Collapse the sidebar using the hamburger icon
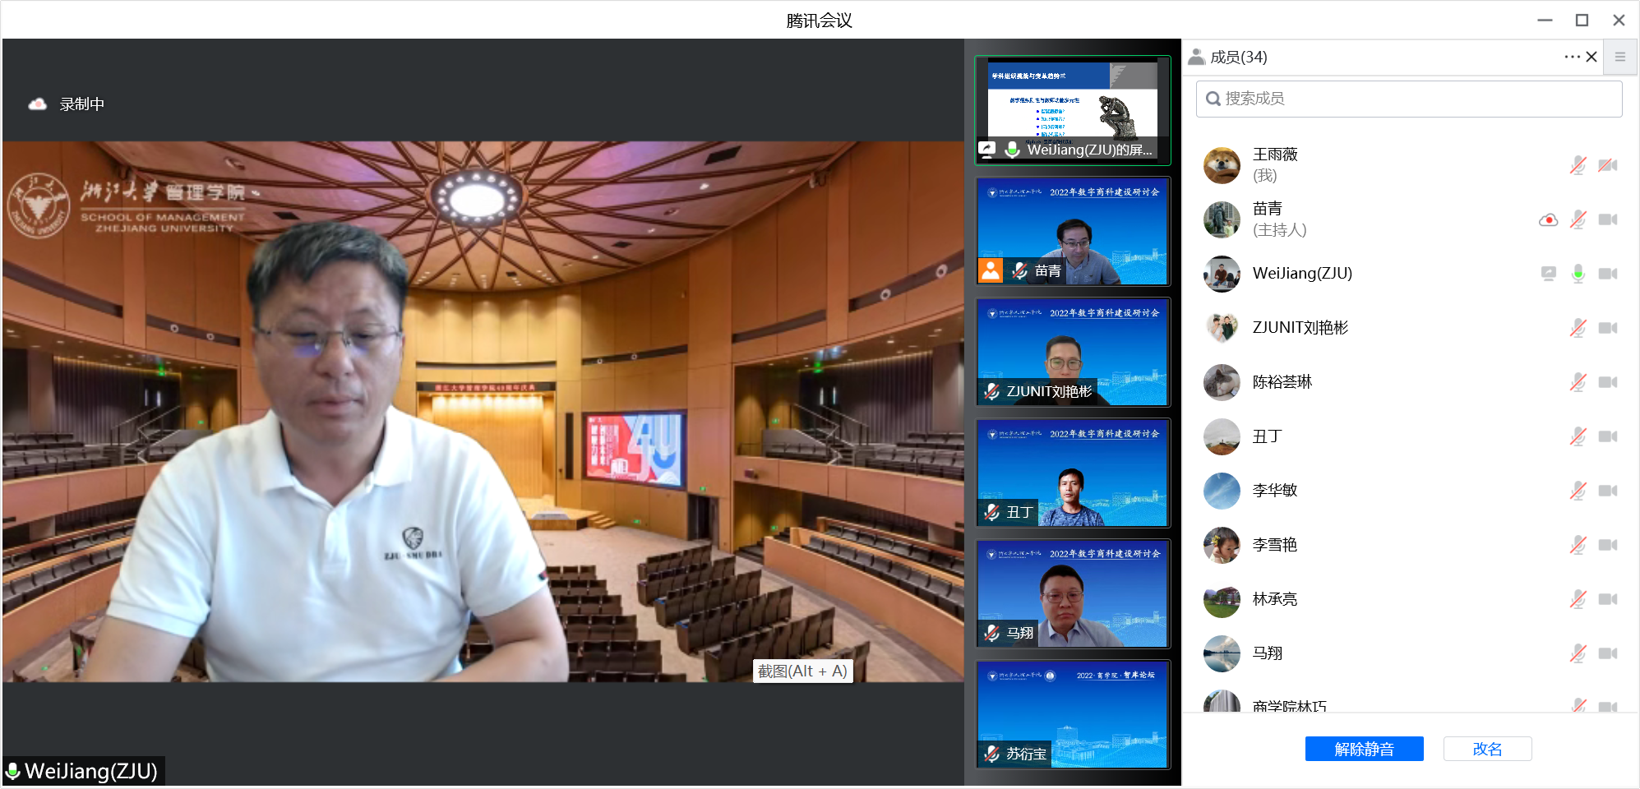Image resolution: width=1640 pixels, height=789 pixels. 1619,57
